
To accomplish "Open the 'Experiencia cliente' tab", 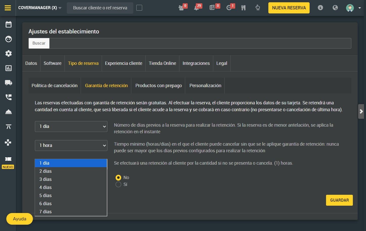I will point(124,63).
